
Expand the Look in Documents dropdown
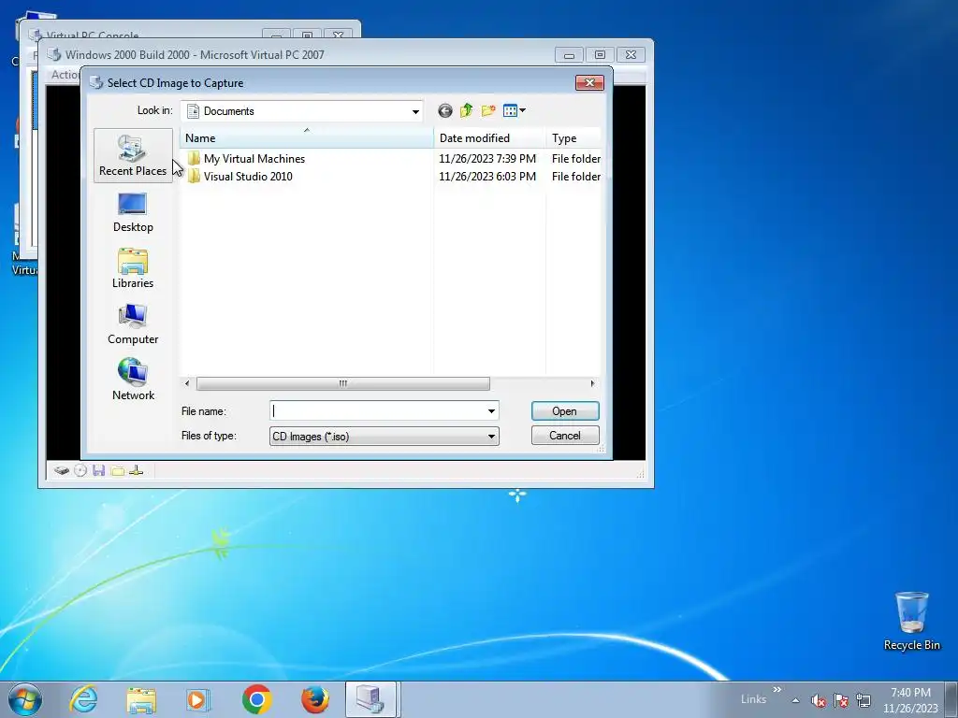click(415, 111)
